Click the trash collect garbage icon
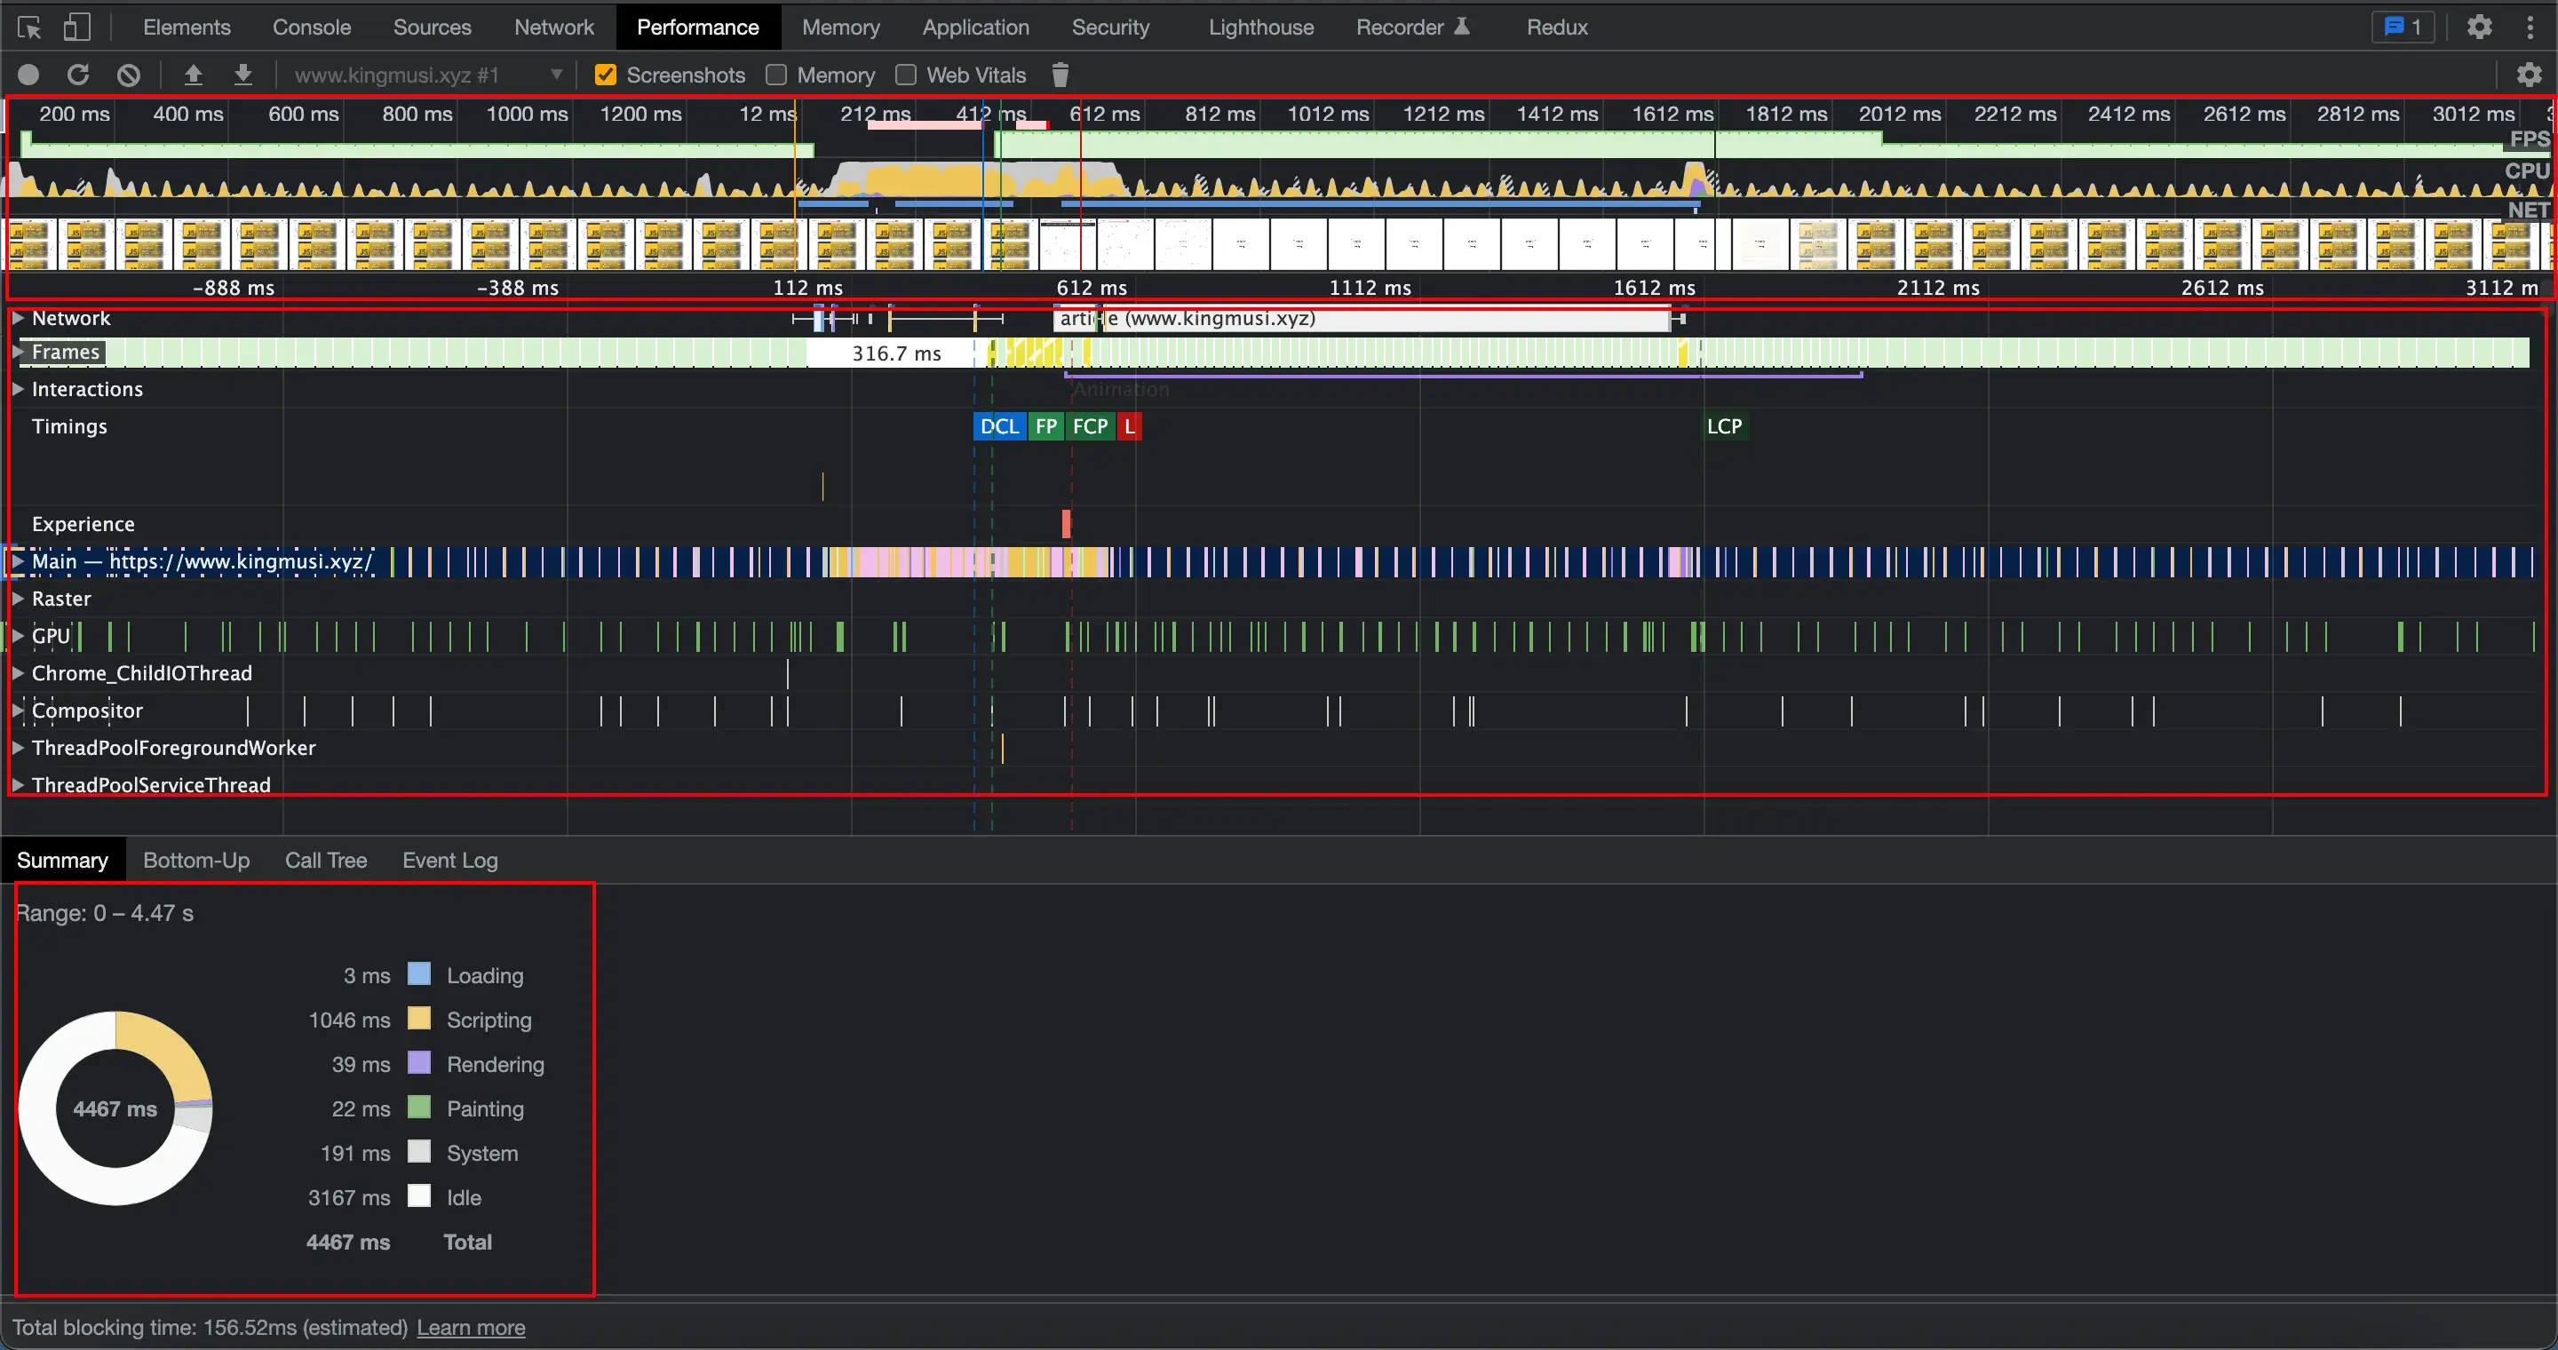Image resolution: width=2558 pixels, height=1350 pixels. (1060, 75)
